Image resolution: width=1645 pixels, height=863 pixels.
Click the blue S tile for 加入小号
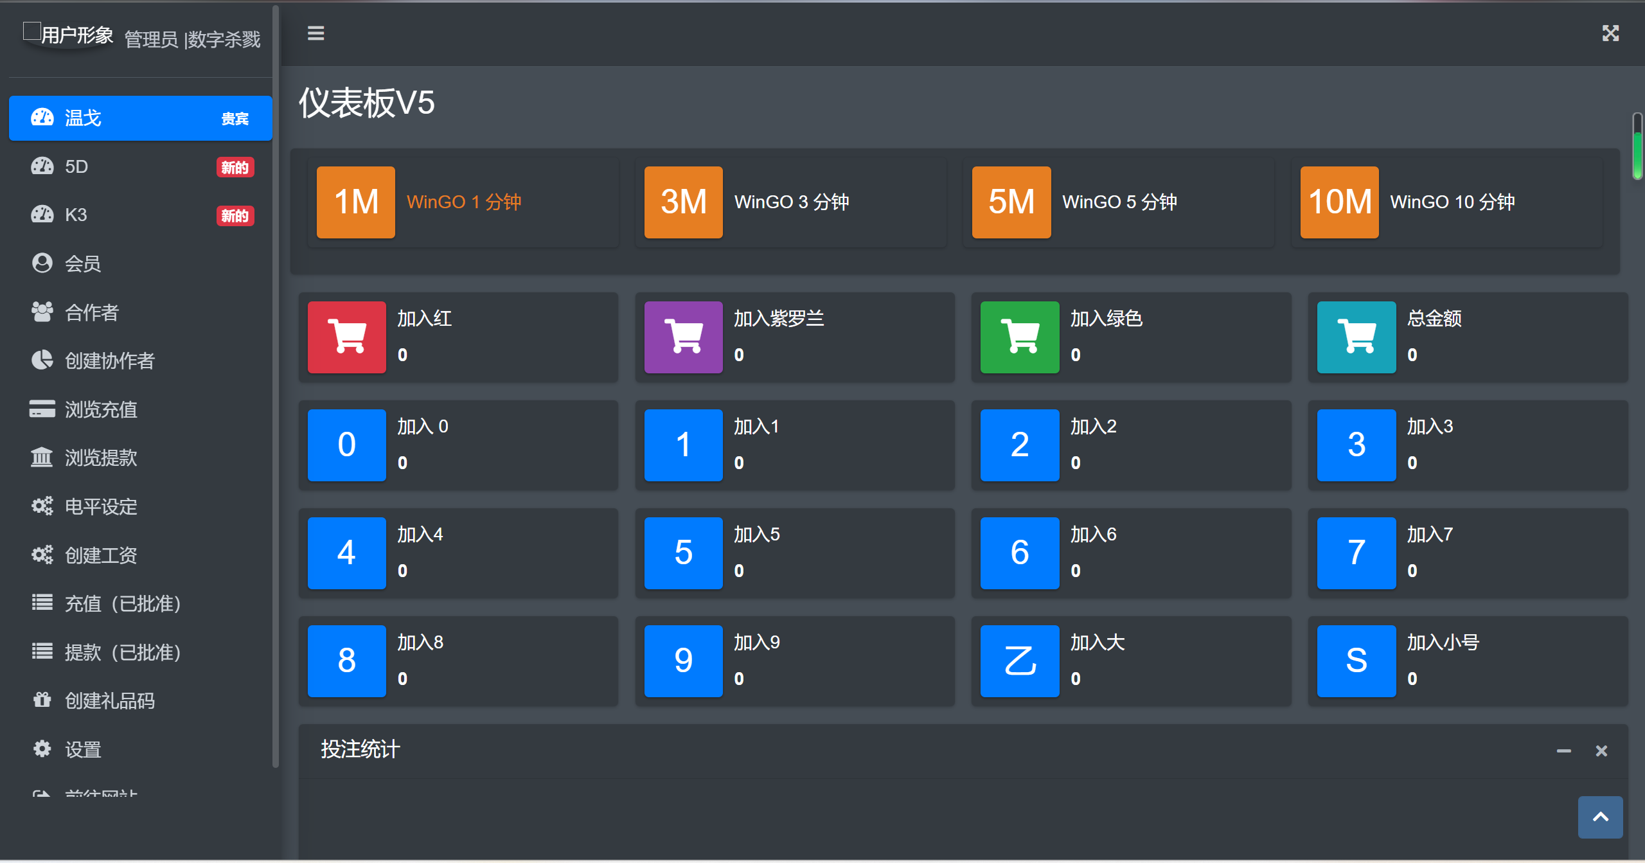pos(1356,661)
